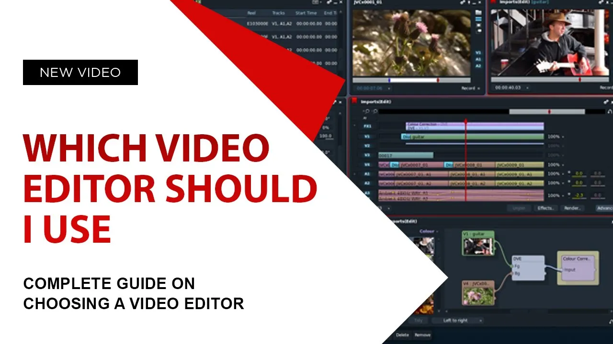Select the V2 track header
The height and width of the screenshot is (344, 613).
pyautogui.click(x=368, y=145)
